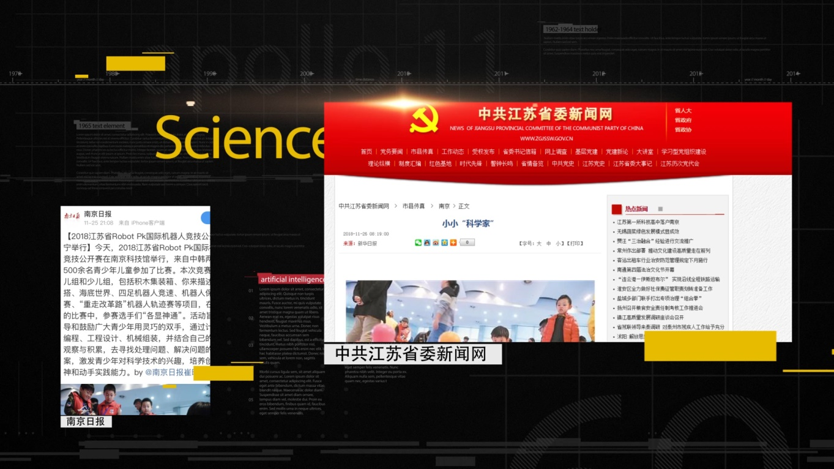Open 大讲堂 navigation item
This screenshot has height=469, width=834.
[644, 152]
